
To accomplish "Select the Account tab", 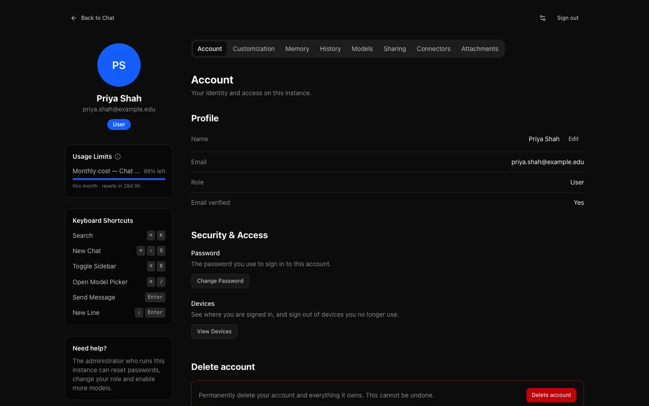I will 210,49.
